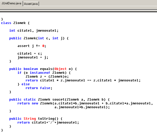Click the 'citatel = c;' assignment line
Image resolution: width=157 pixels, height=133 pixels.
(30, 54)
